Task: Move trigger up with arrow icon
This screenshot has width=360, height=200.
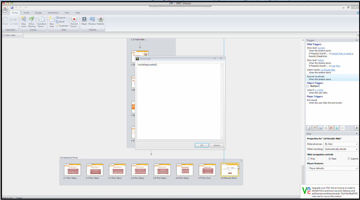Action: tap(337, 128)
